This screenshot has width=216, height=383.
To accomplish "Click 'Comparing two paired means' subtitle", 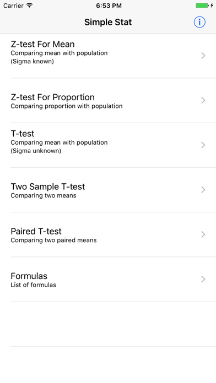I will click(x=53, y=240).
